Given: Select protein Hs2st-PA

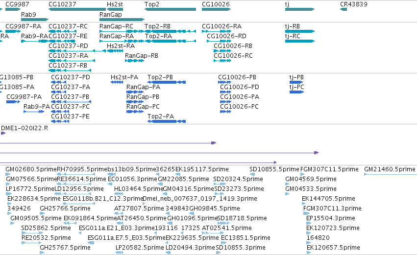Looking at the screenshot, I should tap(117, 82).
